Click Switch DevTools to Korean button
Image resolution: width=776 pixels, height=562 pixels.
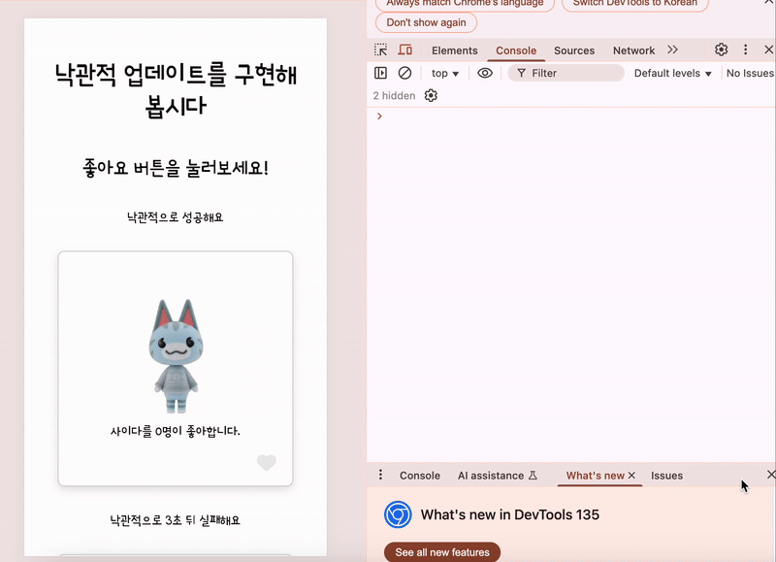[x=635, y=3]
